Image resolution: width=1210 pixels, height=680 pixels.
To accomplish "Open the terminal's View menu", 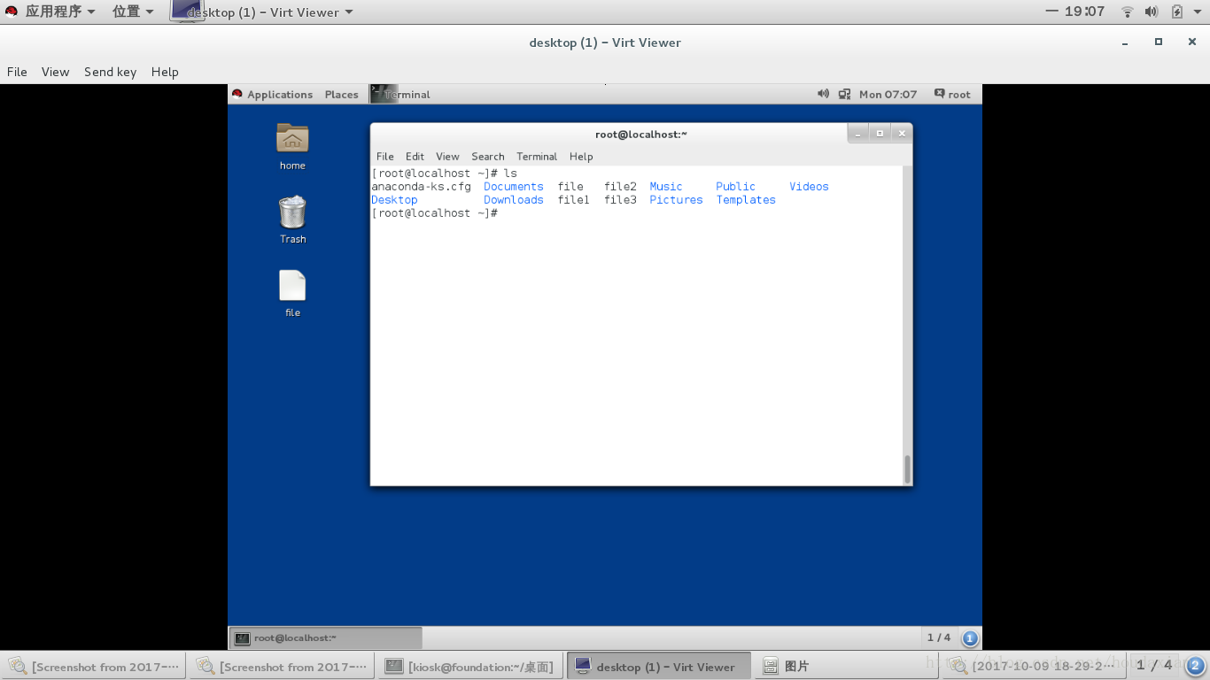I will pyautogui.click(x=447, y=156).
